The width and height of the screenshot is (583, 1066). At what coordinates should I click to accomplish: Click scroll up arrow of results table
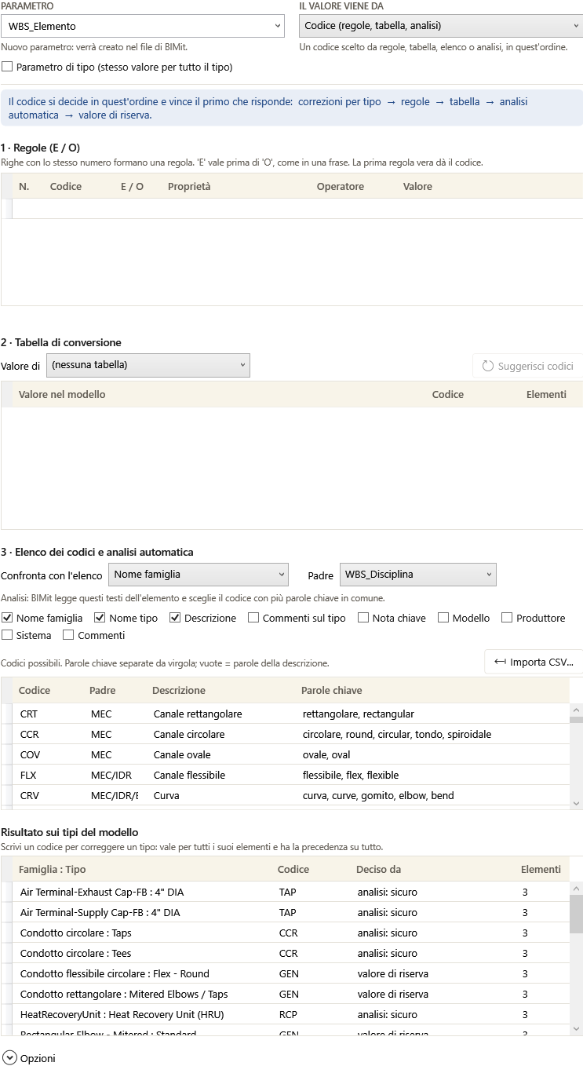[576, 889]
